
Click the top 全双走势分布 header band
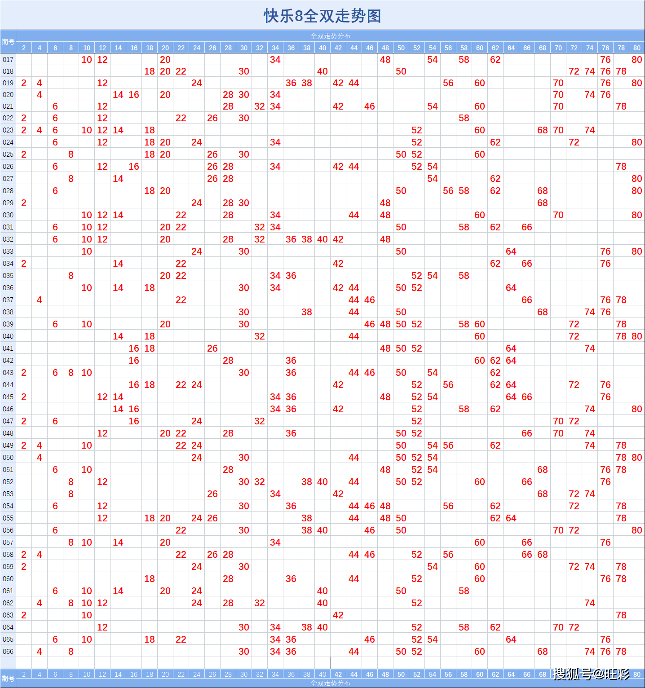point(330,36)
